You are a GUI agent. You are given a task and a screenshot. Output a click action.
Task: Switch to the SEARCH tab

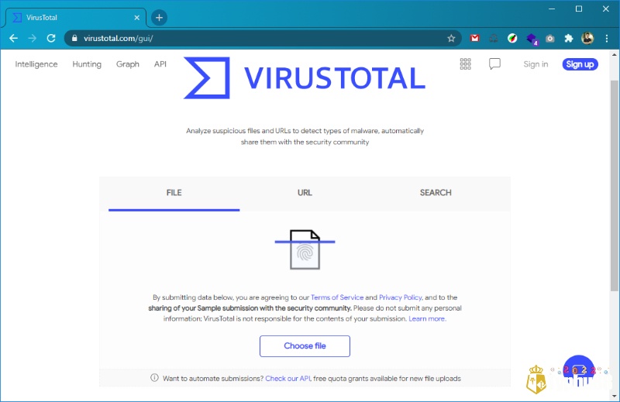click(436, 193)
